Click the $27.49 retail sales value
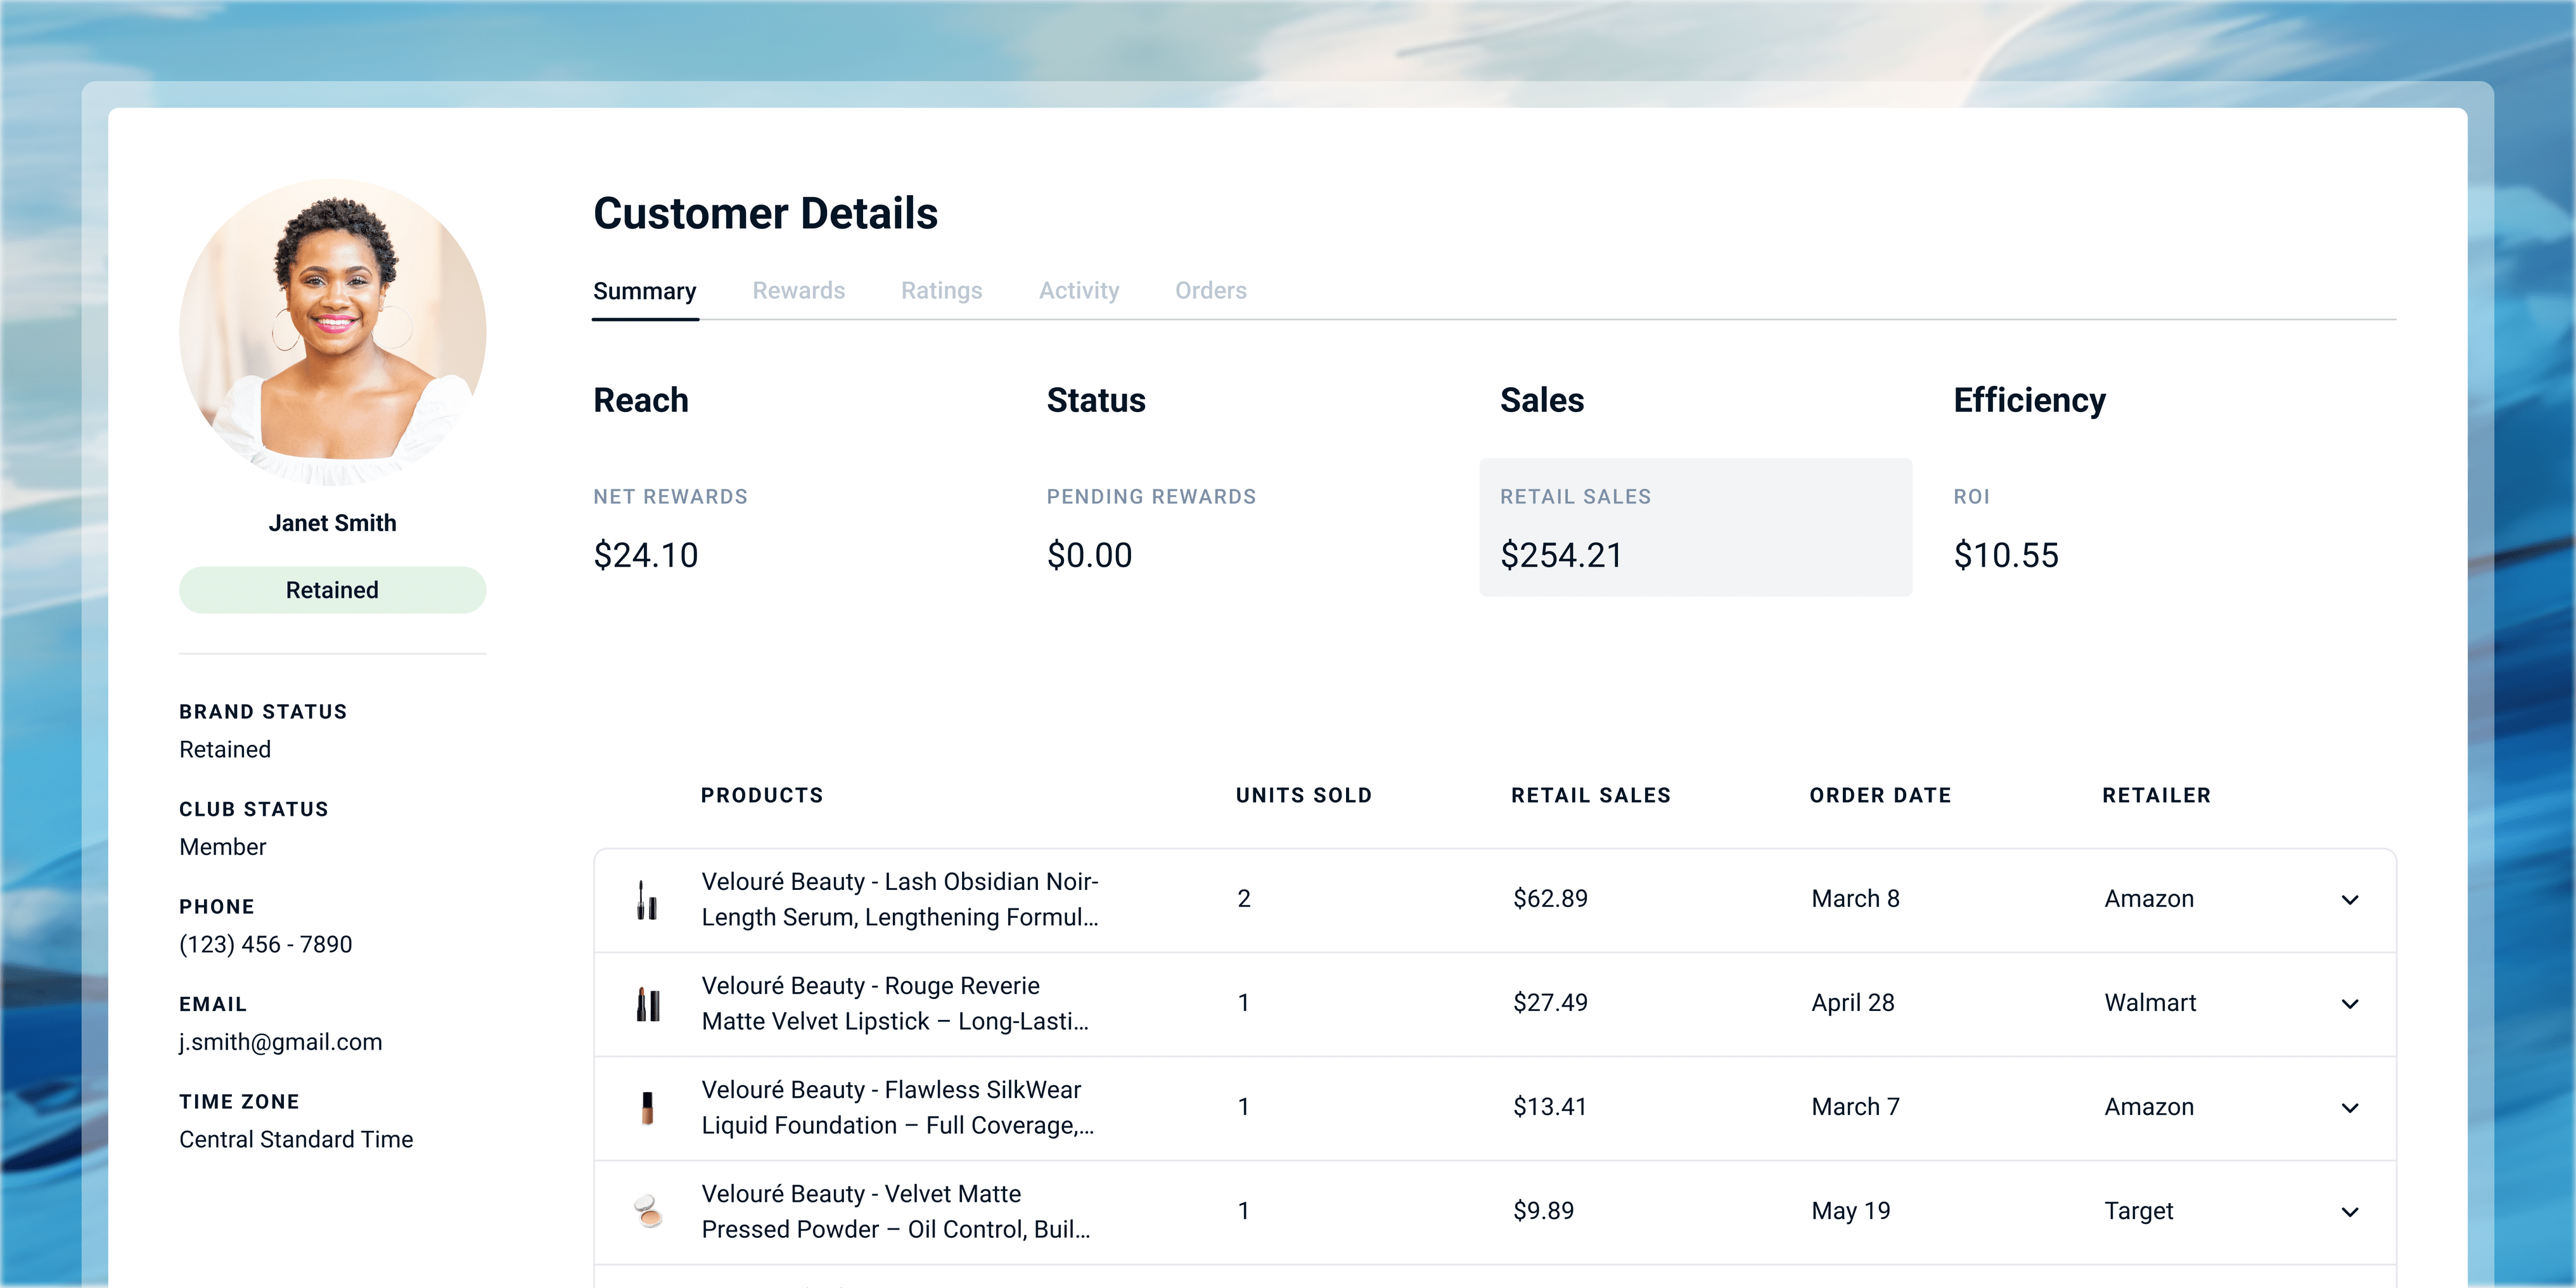The width and height of the screenshot is (2576, 1288). [1550, 1003]
